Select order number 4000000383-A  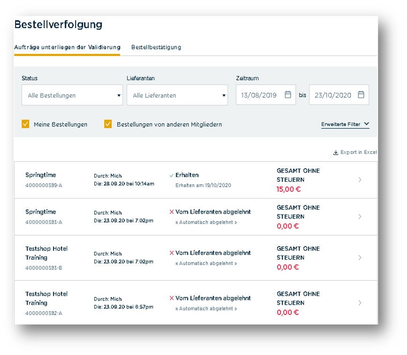44,223
